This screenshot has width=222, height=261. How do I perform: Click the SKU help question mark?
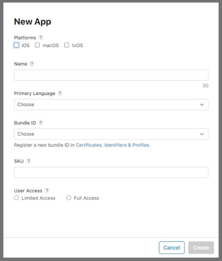[x=28, y=161]
